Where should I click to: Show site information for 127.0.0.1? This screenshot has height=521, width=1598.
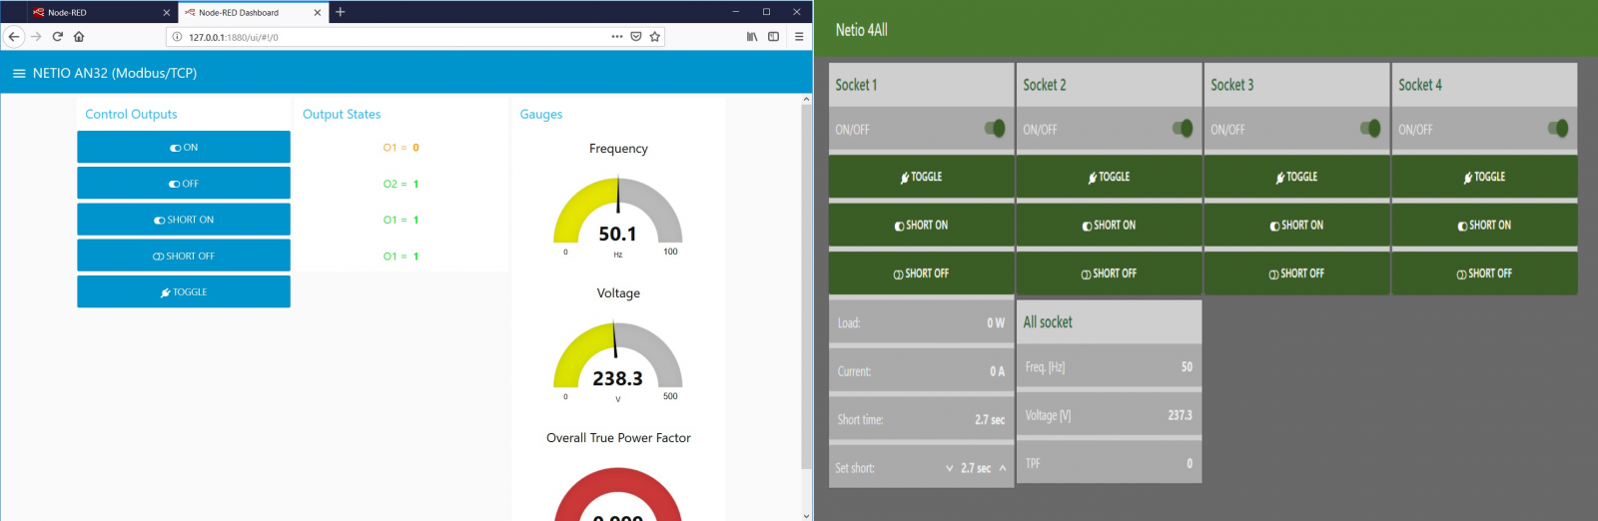(177, 37)
